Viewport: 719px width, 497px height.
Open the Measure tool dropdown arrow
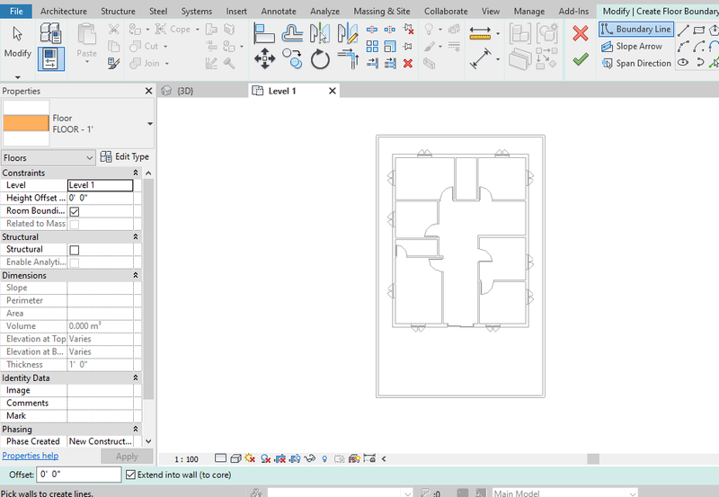pos(498,33)
